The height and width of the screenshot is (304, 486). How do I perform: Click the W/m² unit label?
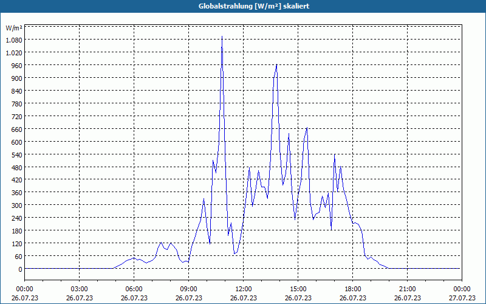click(14, 28)
